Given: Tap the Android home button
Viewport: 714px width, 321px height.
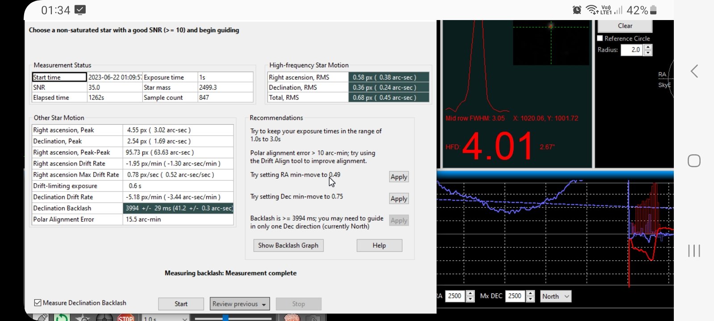Looking at the screenshot, I should coord(694,161).
